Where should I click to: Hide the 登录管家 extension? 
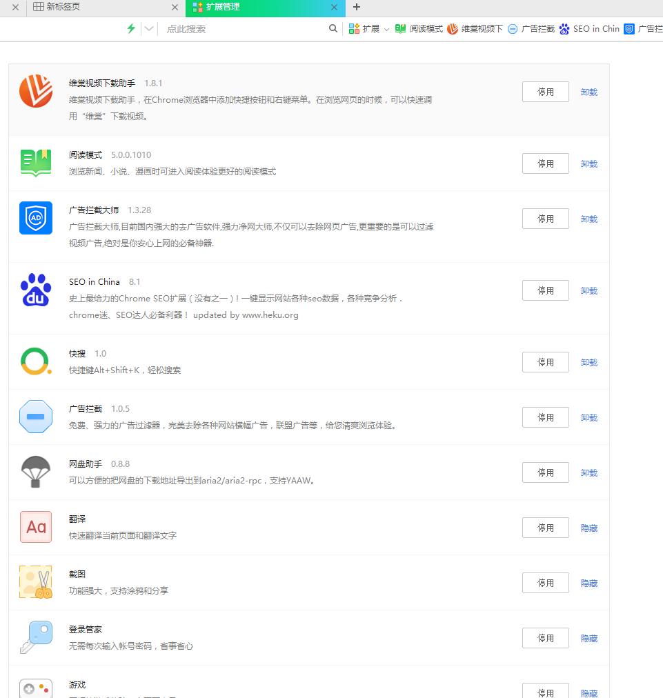(588, 638)
